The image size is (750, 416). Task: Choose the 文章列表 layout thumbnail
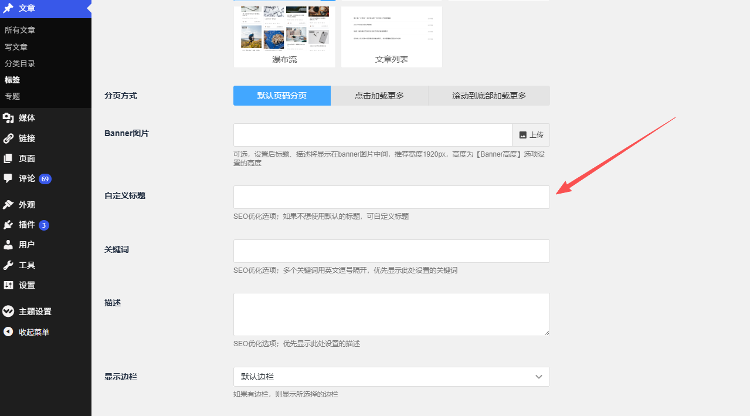pyautogui.click(x=392, y=36)
